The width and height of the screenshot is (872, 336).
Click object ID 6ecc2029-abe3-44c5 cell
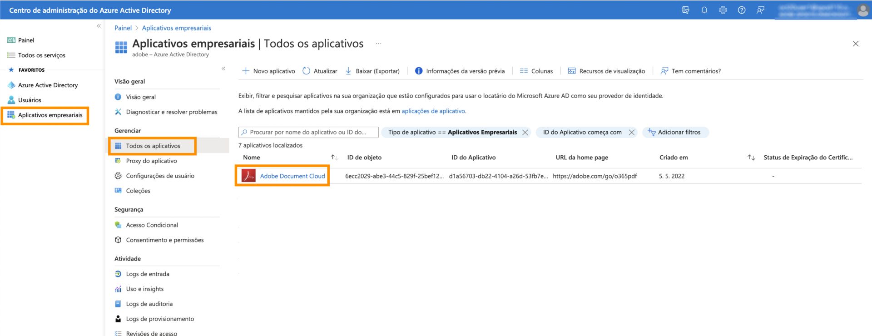coord(394,176)
